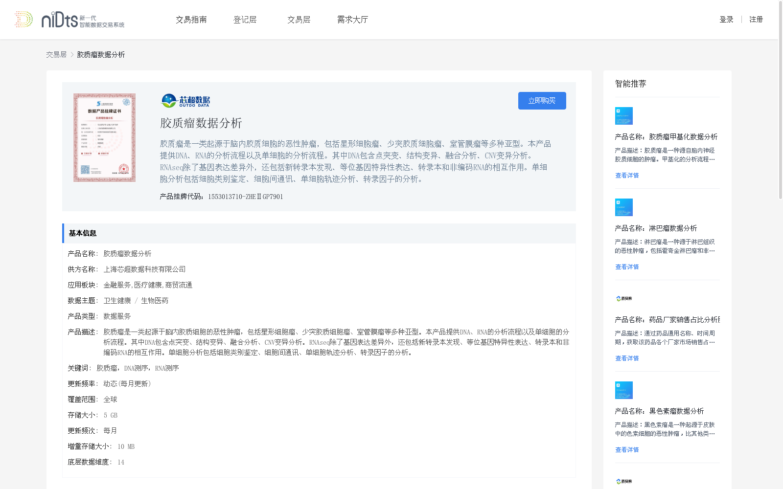Open the product certificate thumbnail
Viewport: 783px width, 489px height.
(x=105, y=138)
